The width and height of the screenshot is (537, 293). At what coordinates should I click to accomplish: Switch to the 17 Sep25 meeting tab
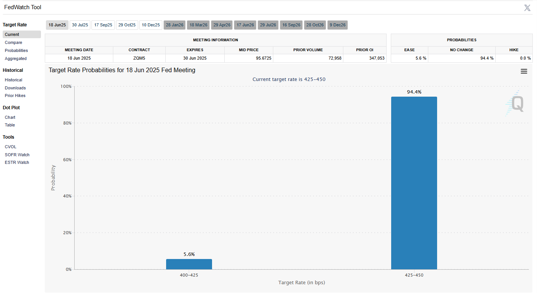click(103, 25)
